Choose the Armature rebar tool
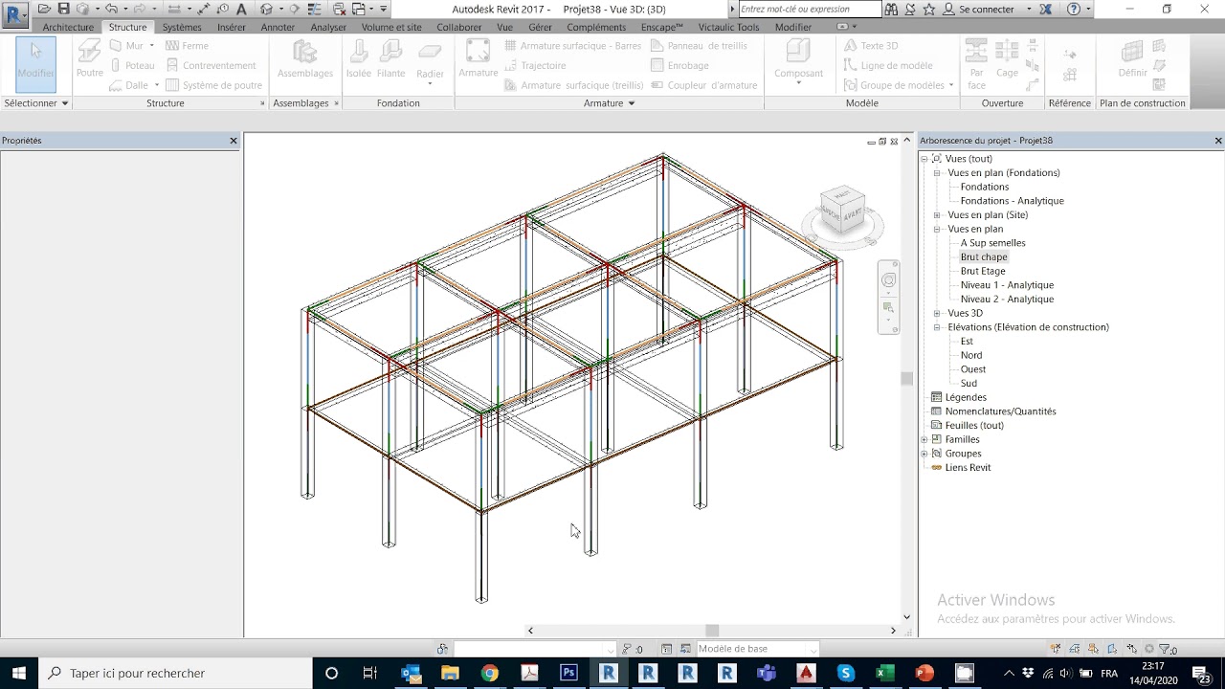This screenshot has width=1225, height=689. 478,58
